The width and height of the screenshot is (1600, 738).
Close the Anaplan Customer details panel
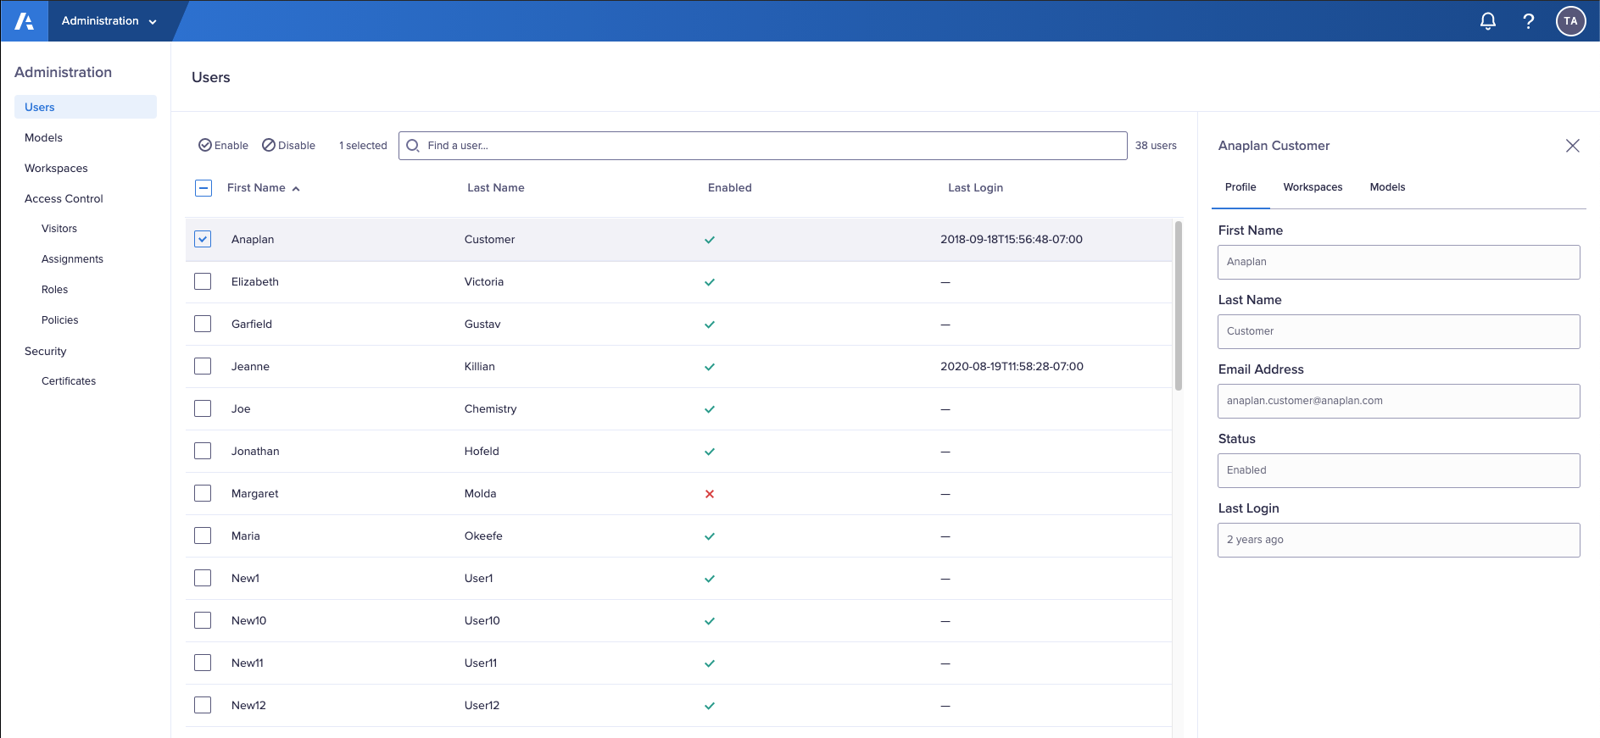click(x=1572, y=146)
